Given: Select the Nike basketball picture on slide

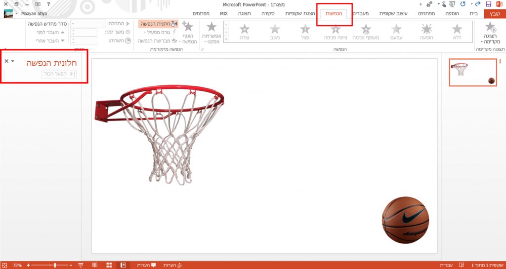Looking at the screenshot, I should point(405,220).
